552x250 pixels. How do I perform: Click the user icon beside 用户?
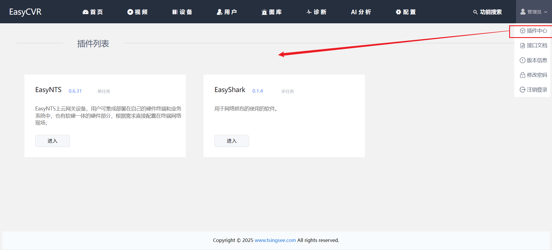pos(220,12)
